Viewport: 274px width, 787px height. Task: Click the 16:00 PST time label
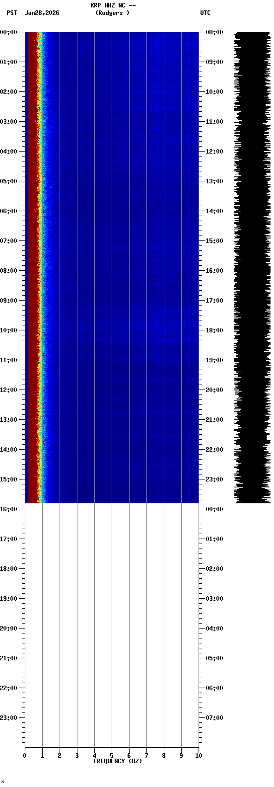click(8, 509)
